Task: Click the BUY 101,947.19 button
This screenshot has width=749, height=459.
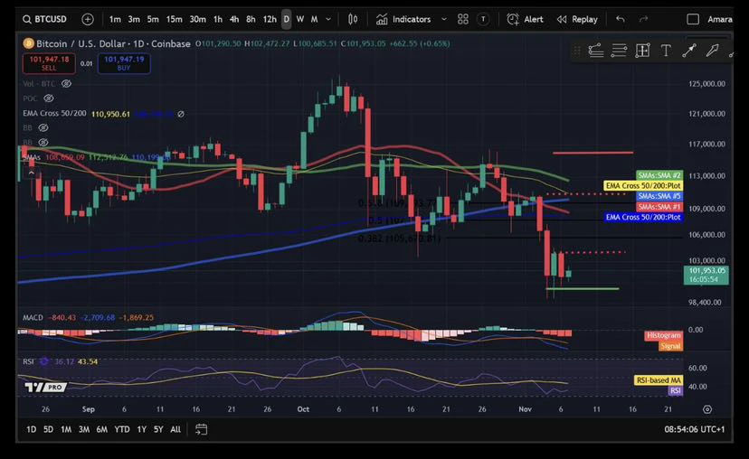Action: point(124,63)
